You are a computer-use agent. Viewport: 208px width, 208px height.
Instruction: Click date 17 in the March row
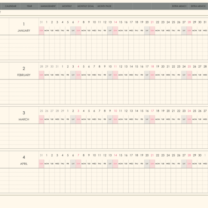tap(152, 111)
